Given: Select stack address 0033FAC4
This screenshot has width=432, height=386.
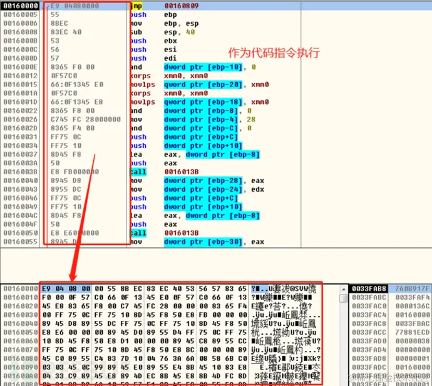Looking at the screenshot, I should 369,315.
